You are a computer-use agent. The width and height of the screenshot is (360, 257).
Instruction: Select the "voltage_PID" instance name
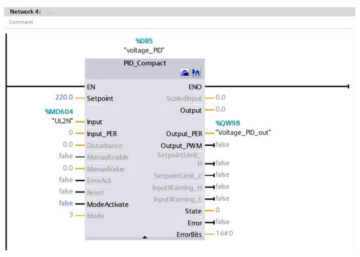click(x=144, y=50)
